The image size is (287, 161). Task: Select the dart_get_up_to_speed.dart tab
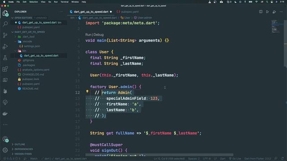pyautogui.click(x=91, y=12)
